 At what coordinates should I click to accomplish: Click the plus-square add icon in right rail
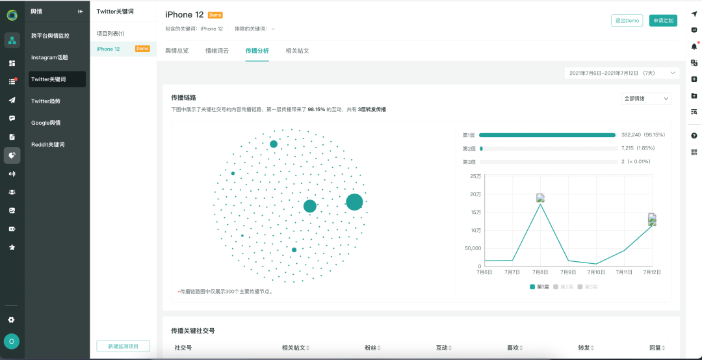[x=694, y=79]
